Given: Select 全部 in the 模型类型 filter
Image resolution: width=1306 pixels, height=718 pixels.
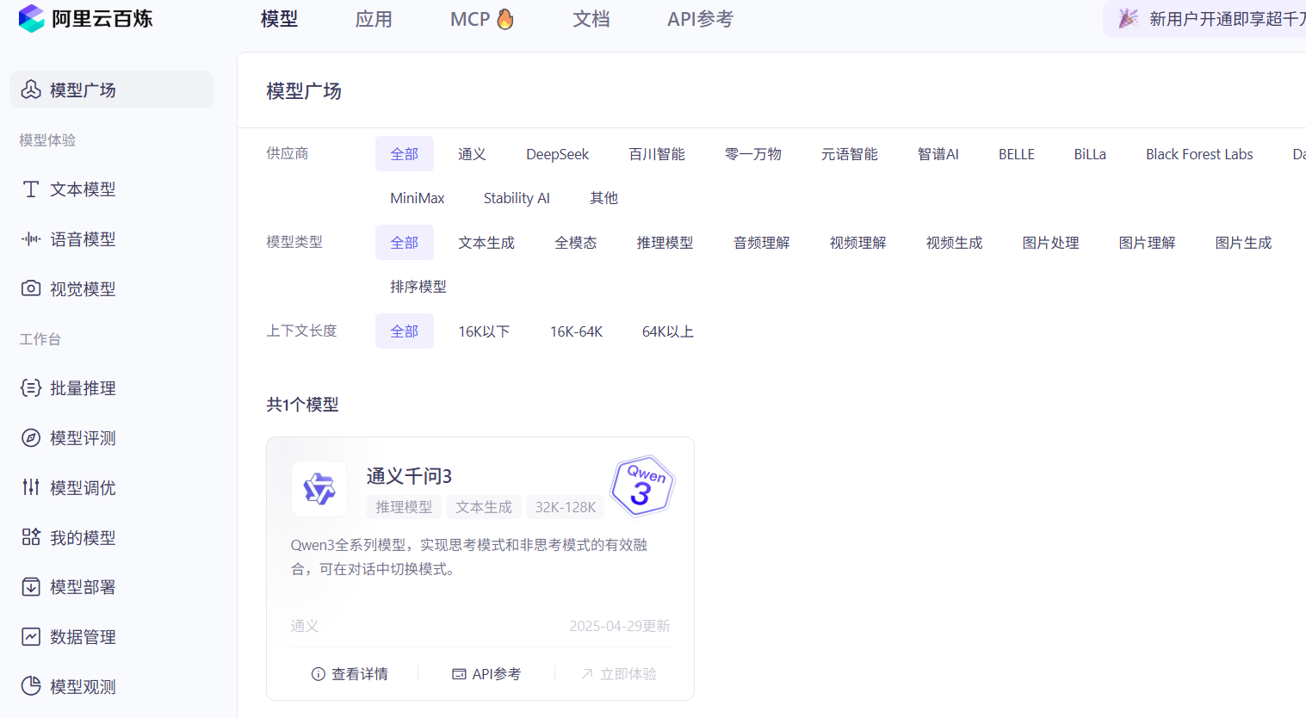Looking at the screenshot, I should [405, 243].
